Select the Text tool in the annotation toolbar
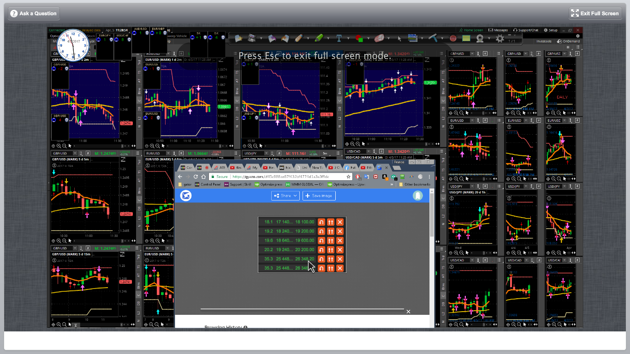Viewport: 630px width, 354px height. pyautogui.click(x=339, y=38)
